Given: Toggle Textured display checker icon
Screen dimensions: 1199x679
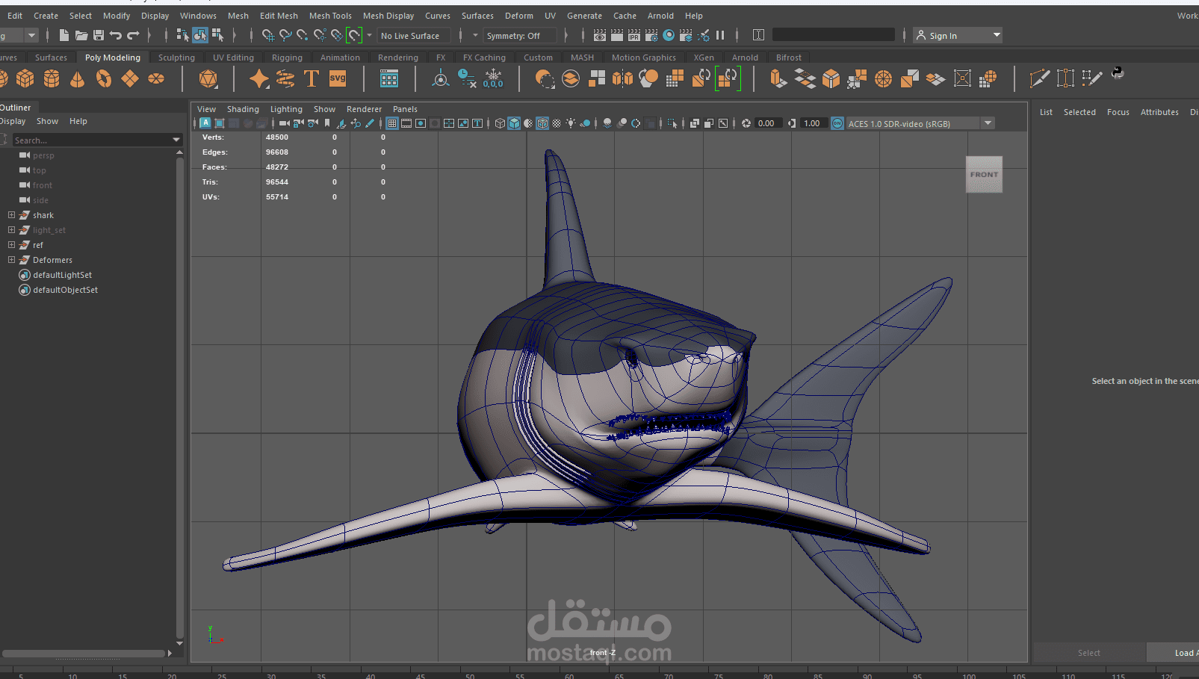Looking at the screenshot, I should pyautogui.click(x=557, y=123).
